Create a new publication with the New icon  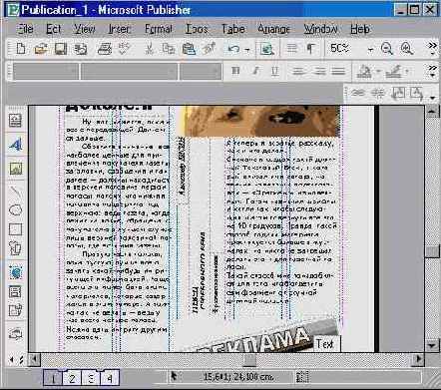point(21,49)
